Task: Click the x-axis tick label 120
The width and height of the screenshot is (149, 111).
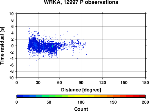Action: 103,83
